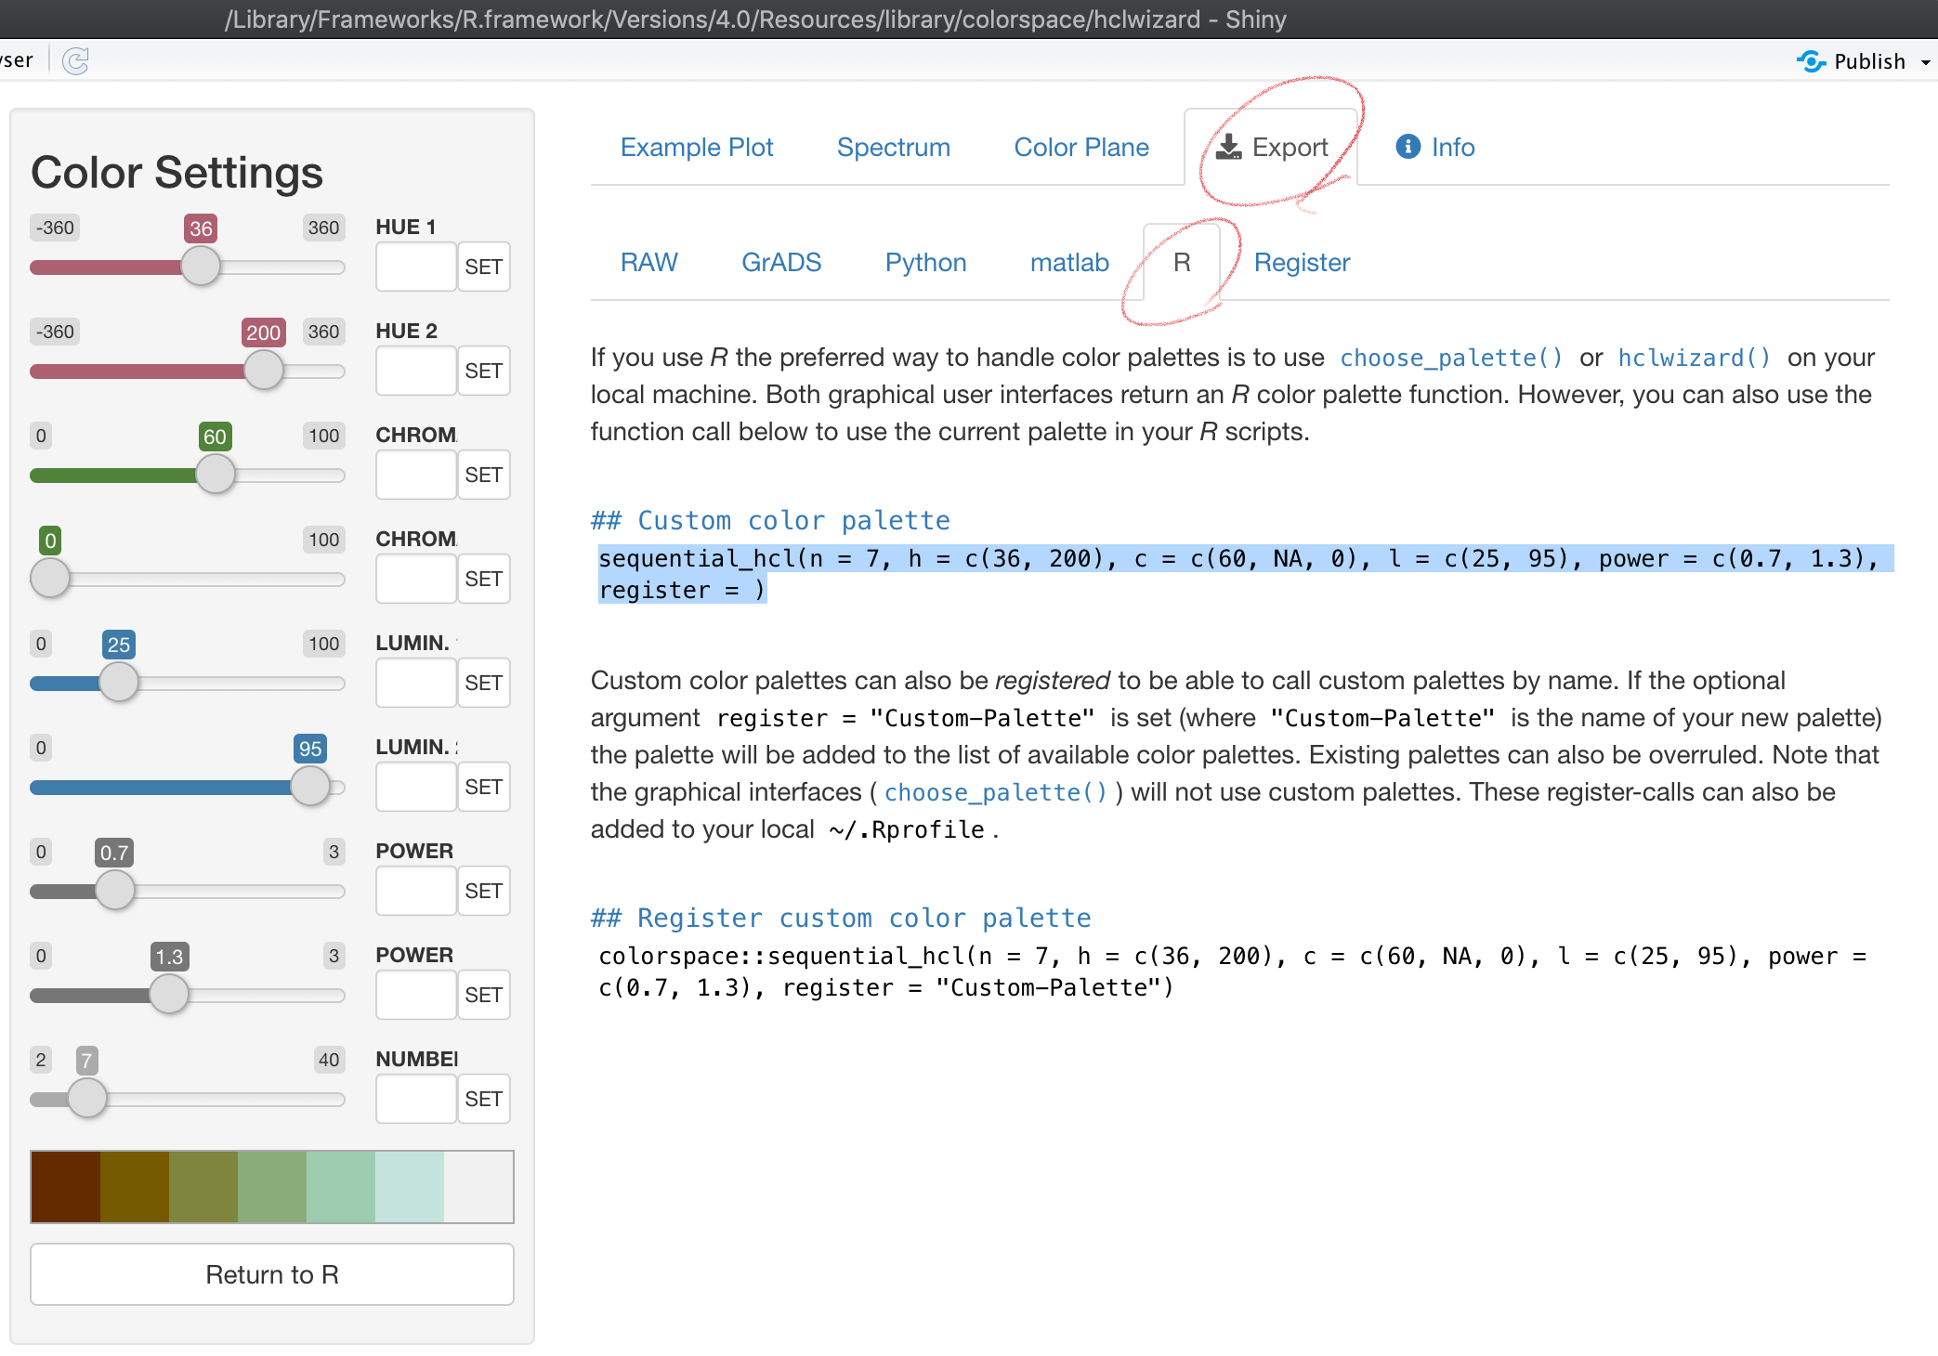Switch to the Register sub-tab
This screenshot has height=1356, width=1938.
click(1301, 262)
